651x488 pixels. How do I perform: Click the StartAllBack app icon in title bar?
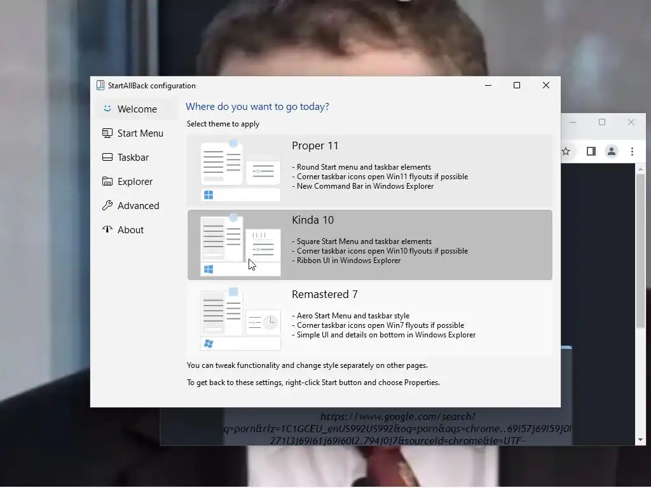tap(100, 86)
